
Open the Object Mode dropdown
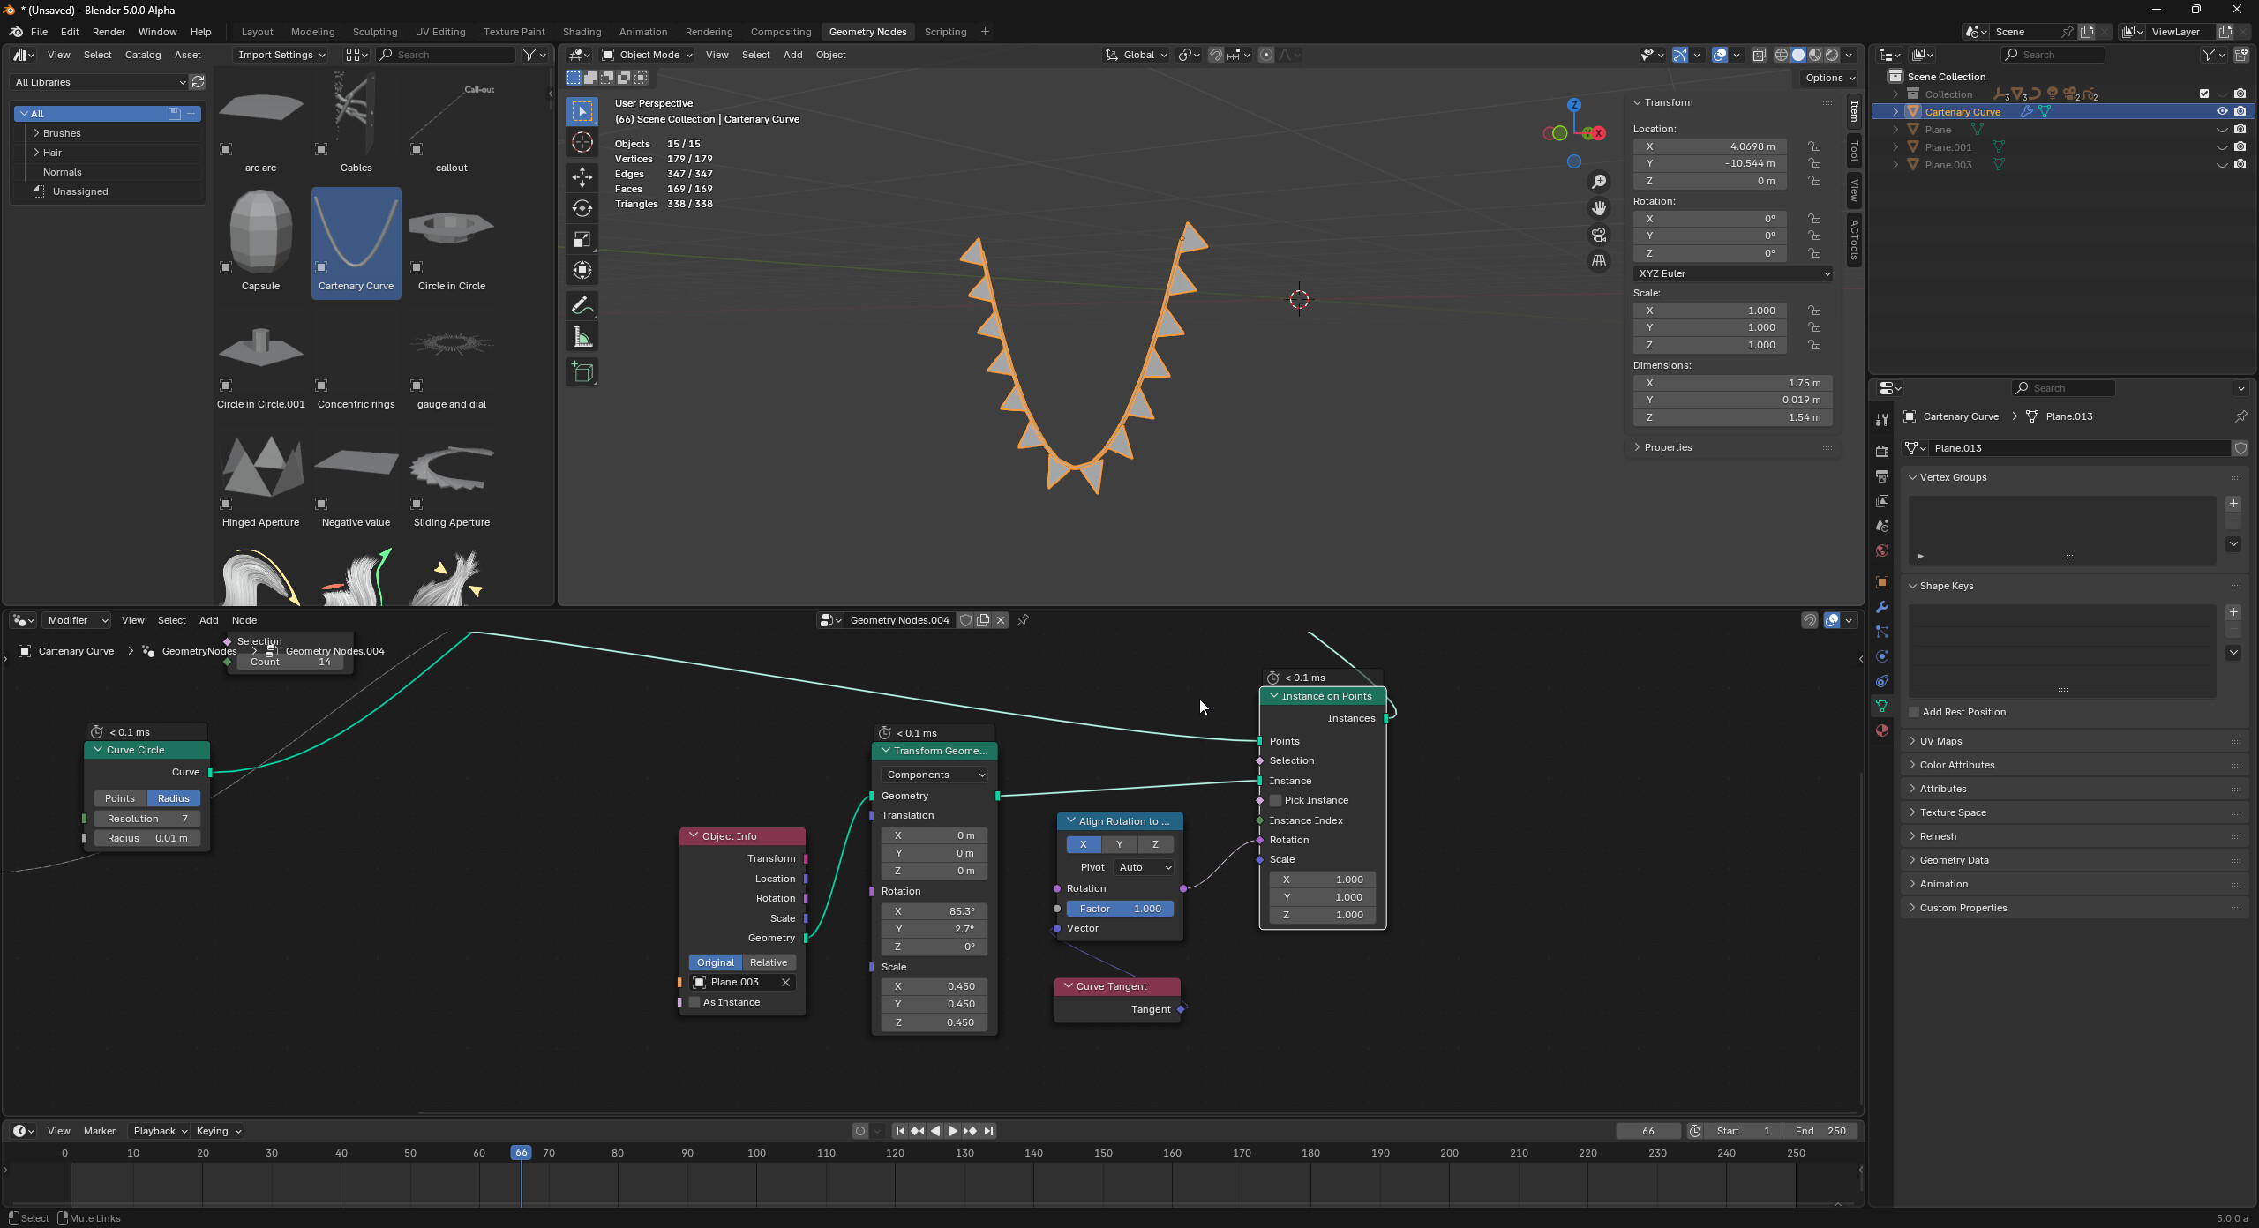click(647, 55)
